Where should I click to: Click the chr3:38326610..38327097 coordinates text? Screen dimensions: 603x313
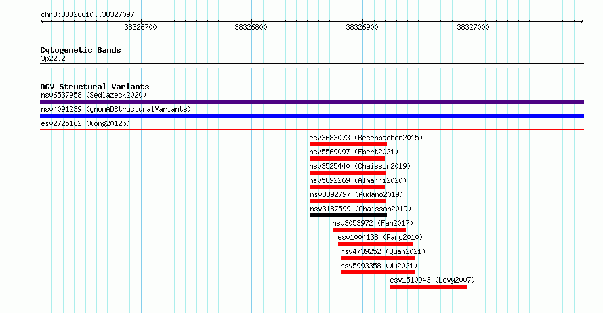click(87, 14)
